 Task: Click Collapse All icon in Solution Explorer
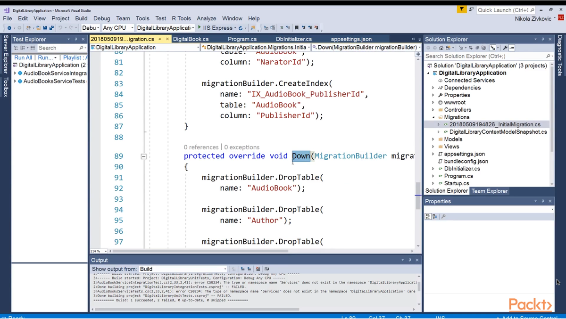tap(477, 48)
